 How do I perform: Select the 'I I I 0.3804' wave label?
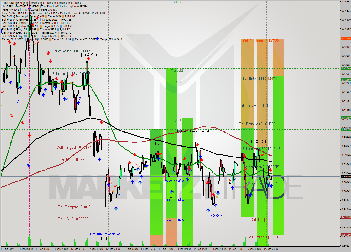click(213, 216)
